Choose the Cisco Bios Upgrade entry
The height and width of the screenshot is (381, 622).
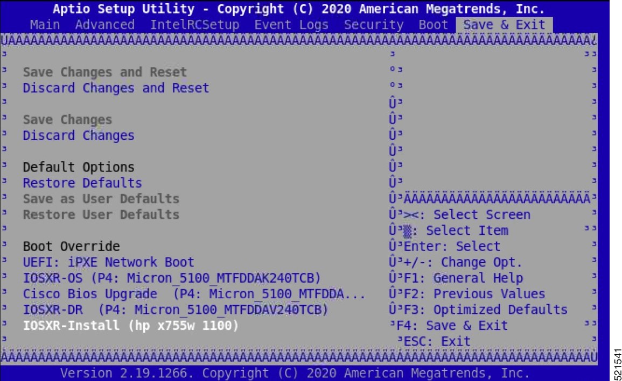[x=194, y=293]
